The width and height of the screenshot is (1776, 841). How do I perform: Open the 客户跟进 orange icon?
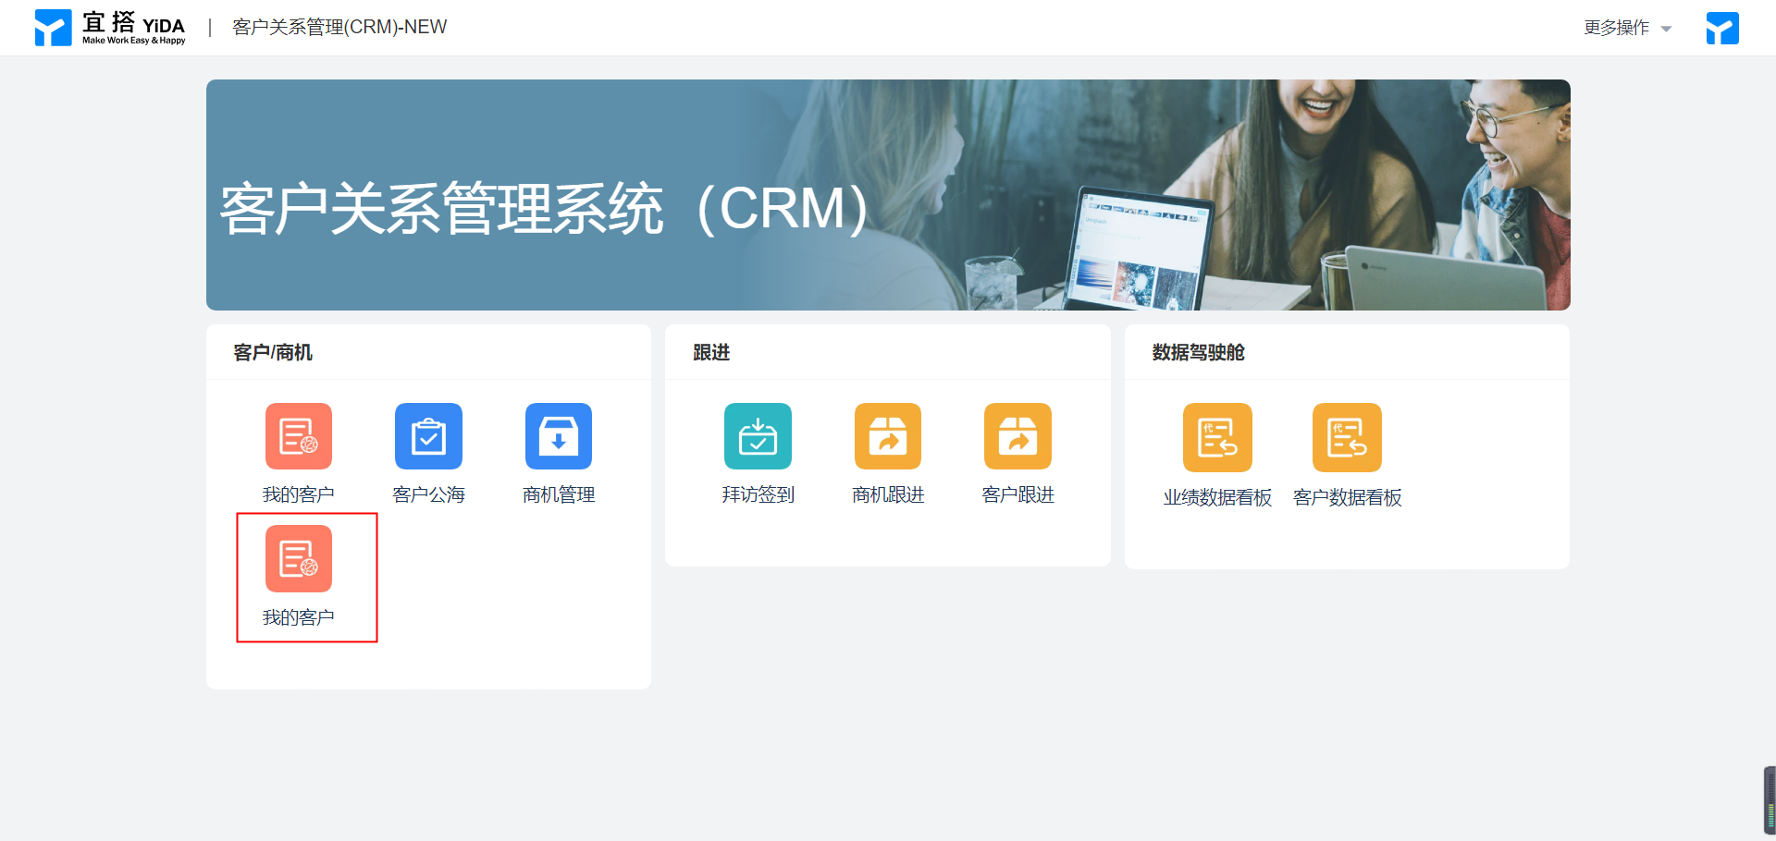click(1017, 436)
